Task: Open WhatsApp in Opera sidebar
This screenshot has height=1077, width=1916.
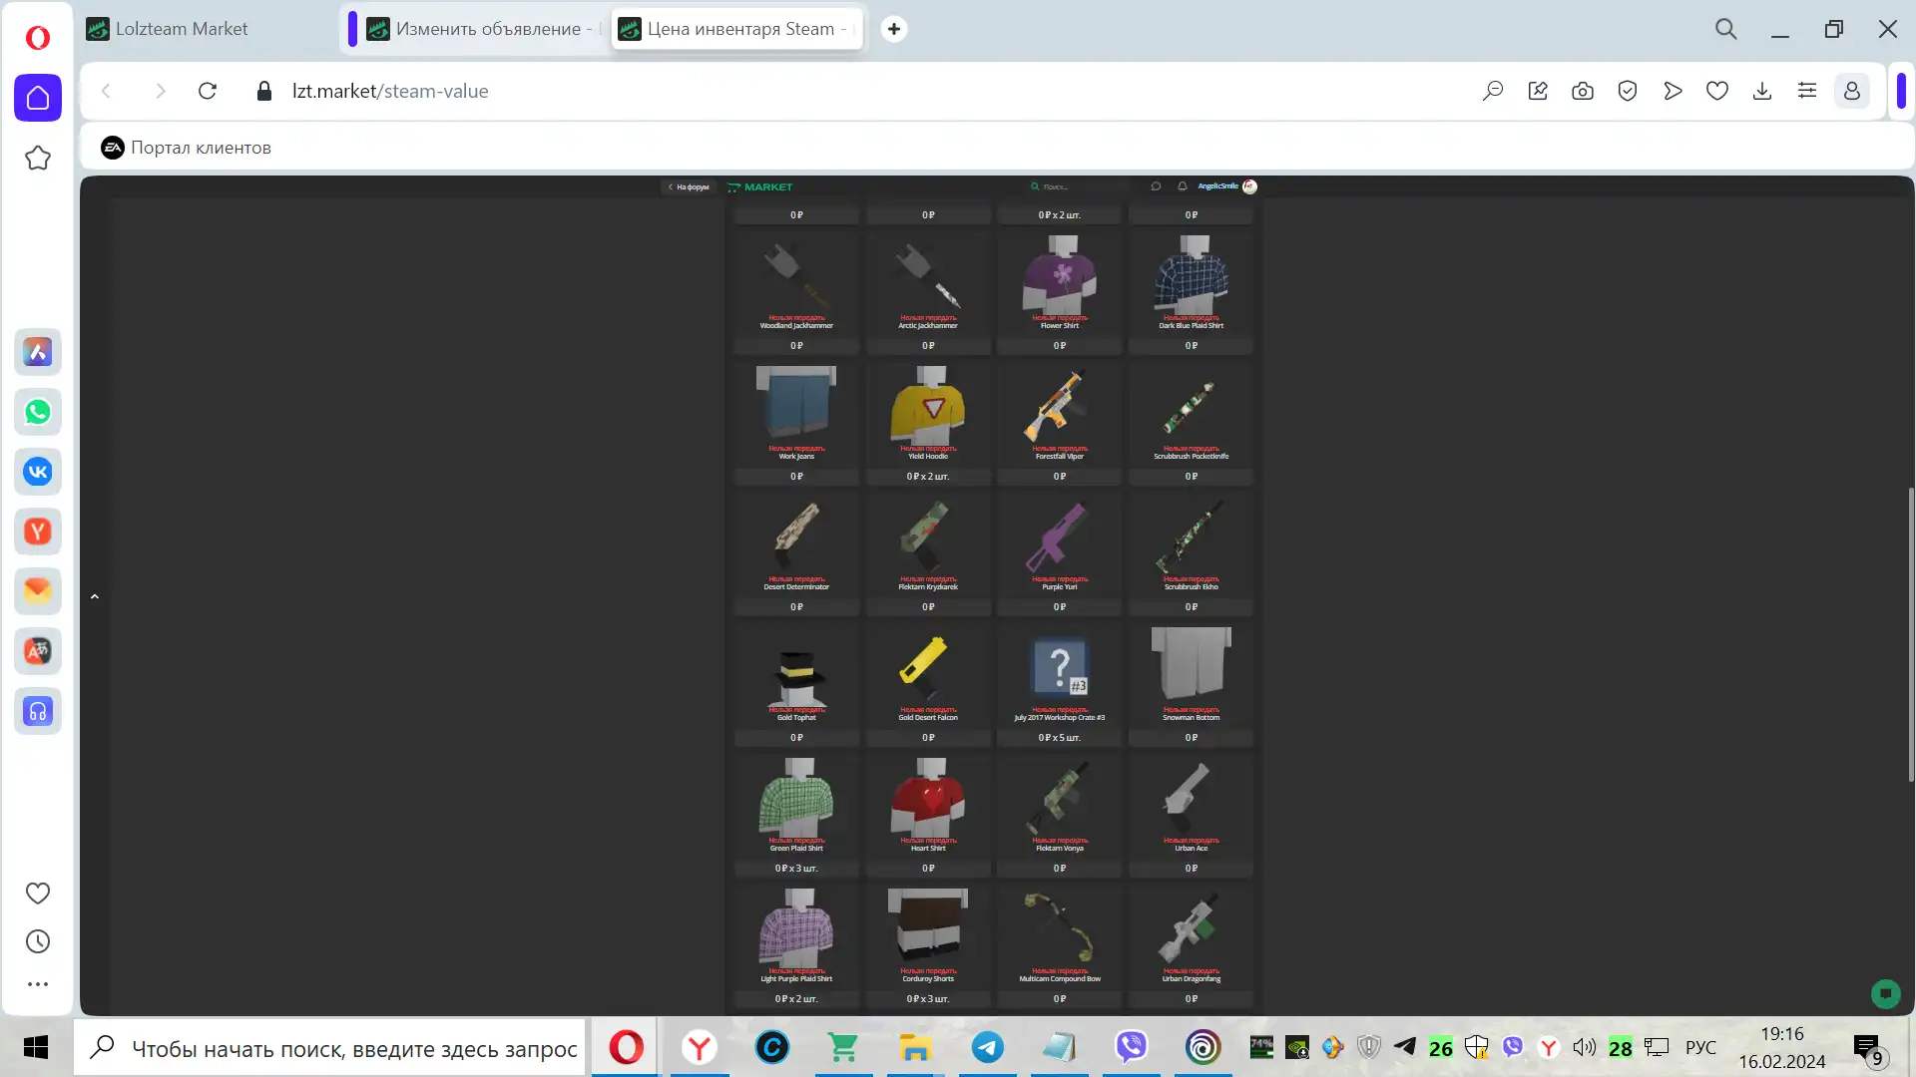Action: tap(38, 412)
